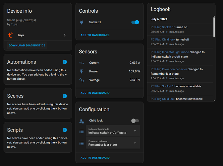Click the Power lightning bolt icon
The height and width of the screenshot is (166, 223).
coord(82,71)
